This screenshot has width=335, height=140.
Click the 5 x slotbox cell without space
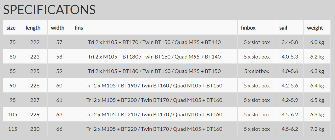pos(257,71)
